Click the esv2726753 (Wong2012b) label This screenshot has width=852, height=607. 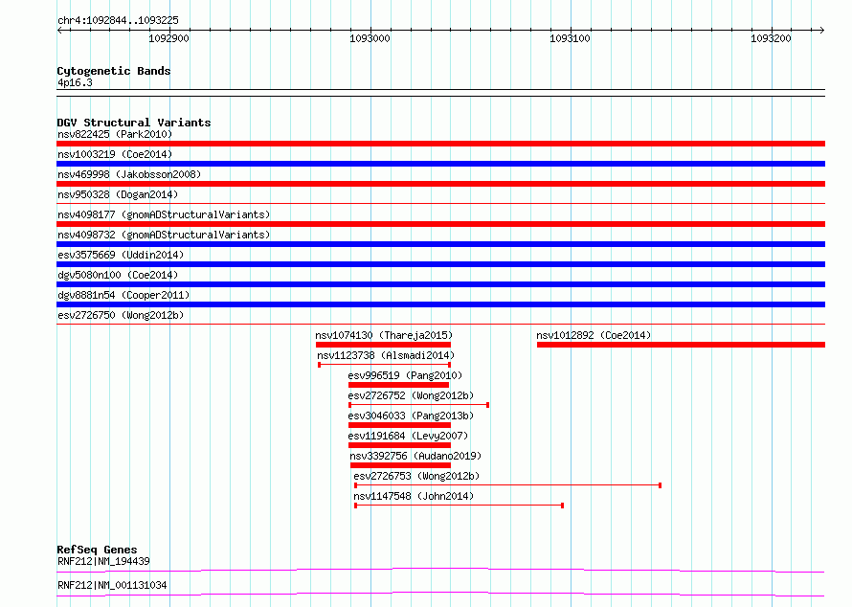416,476
